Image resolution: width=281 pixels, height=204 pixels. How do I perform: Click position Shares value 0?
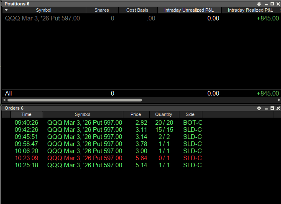tap(112, 18)
